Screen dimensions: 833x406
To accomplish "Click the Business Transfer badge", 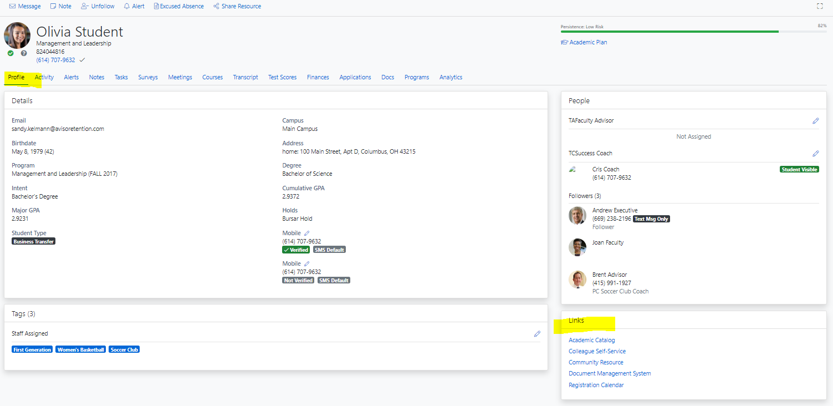I will (34, 241).
